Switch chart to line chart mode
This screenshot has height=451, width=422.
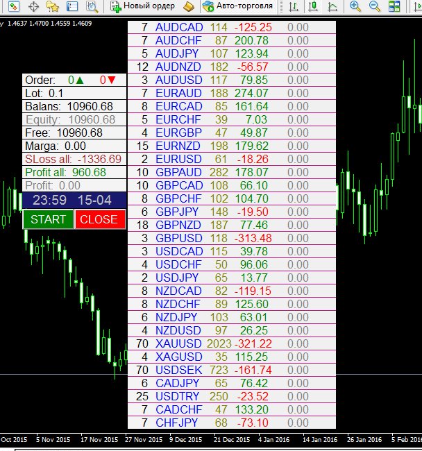[332, 6]
